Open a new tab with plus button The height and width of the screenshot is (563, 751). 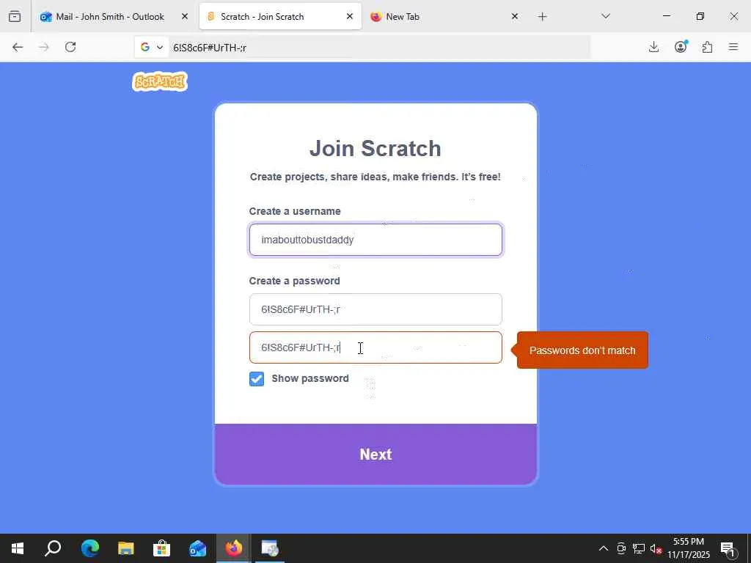(x=542, y=17)
